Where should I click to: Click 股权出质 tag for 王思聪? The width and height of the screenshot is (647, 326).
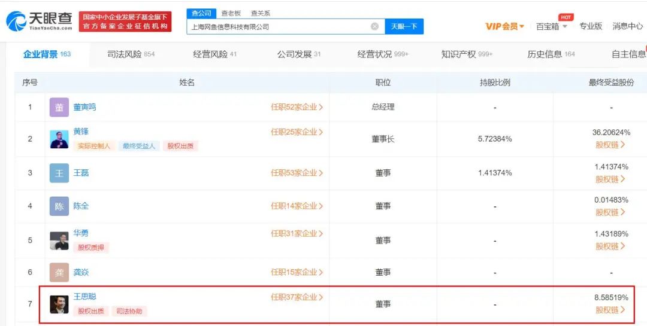91,311
